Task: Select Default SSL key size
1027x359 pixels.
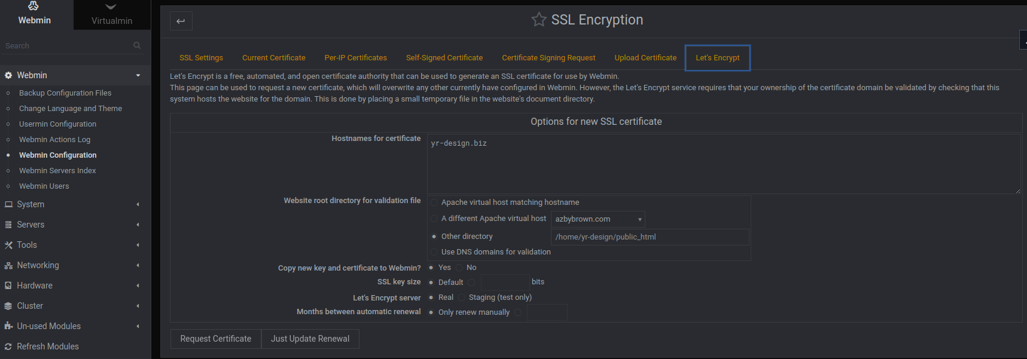Action: [431, 283]
